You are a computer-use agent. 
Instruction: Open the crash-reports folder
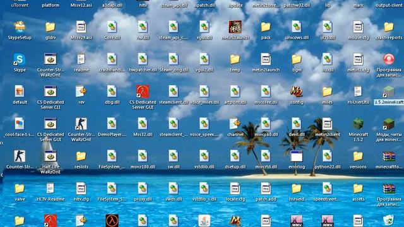click(x=389, y=27)
